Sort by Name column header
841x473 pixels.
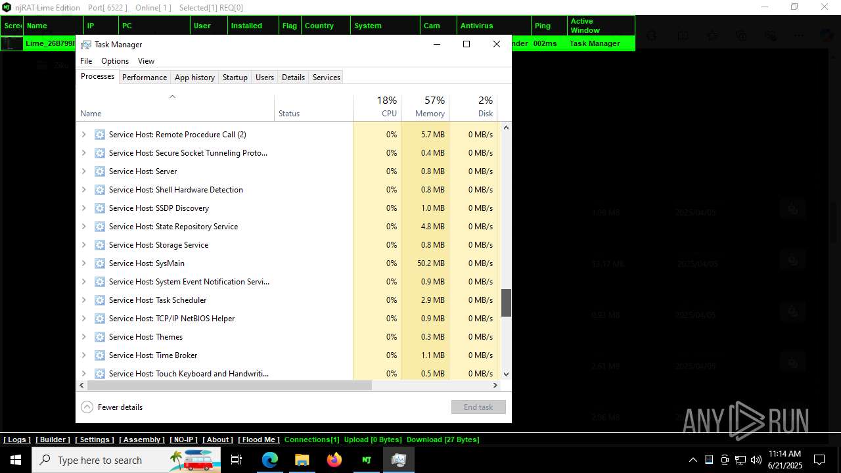(175, 108)
